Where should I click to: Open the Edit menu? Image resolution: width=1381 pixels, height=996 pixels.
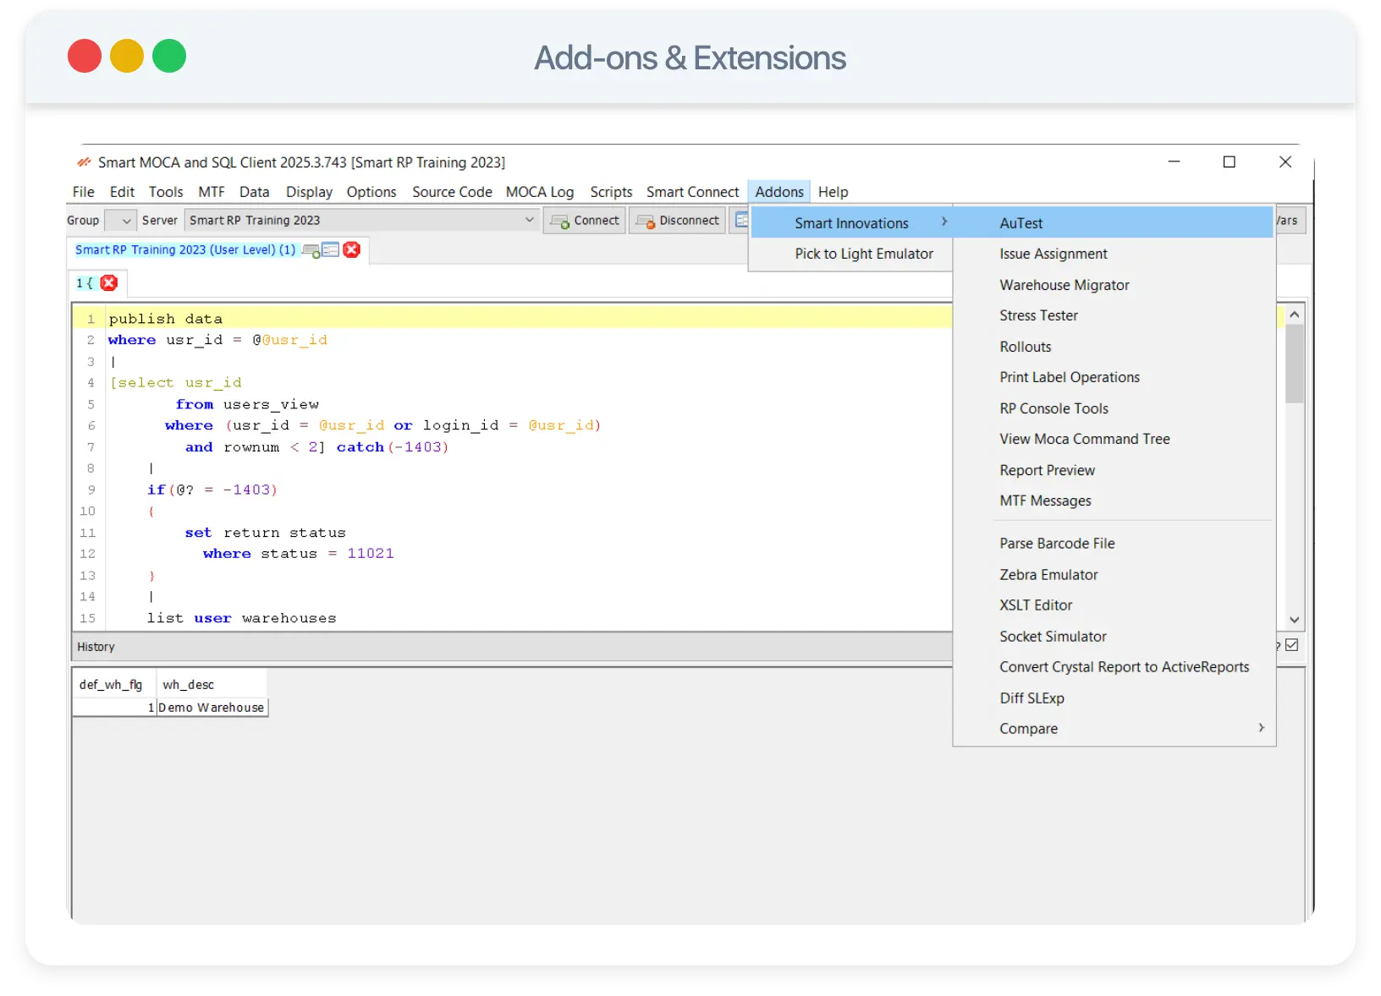click(x=122, y=192)
